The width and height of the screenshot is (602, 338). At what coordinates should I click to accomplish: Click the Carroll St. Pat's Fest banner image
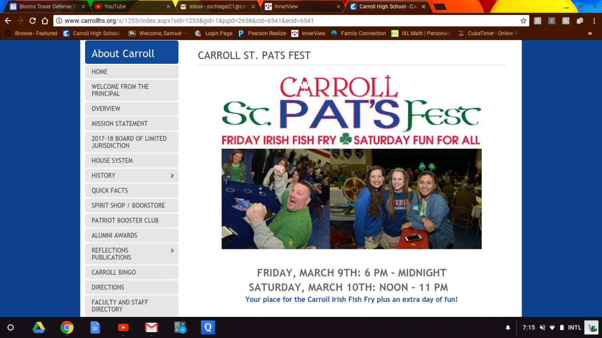pyautogui.click(x=351, y=161)
